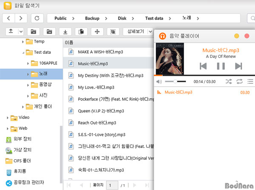The height and width of the screenshot is (190, 255).
Task: Click Test data in the breadcrumb path
Action: pos(154,18)
